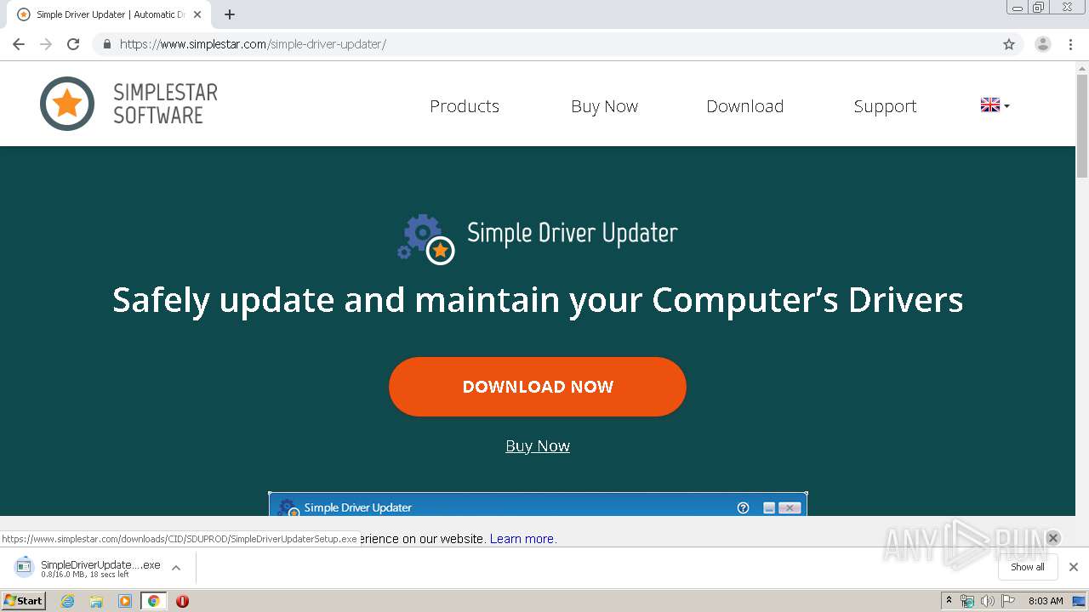The image size is (1089, 612).
Task: Open Windows Explorer folder in taskbar
Action: [96, 601]
